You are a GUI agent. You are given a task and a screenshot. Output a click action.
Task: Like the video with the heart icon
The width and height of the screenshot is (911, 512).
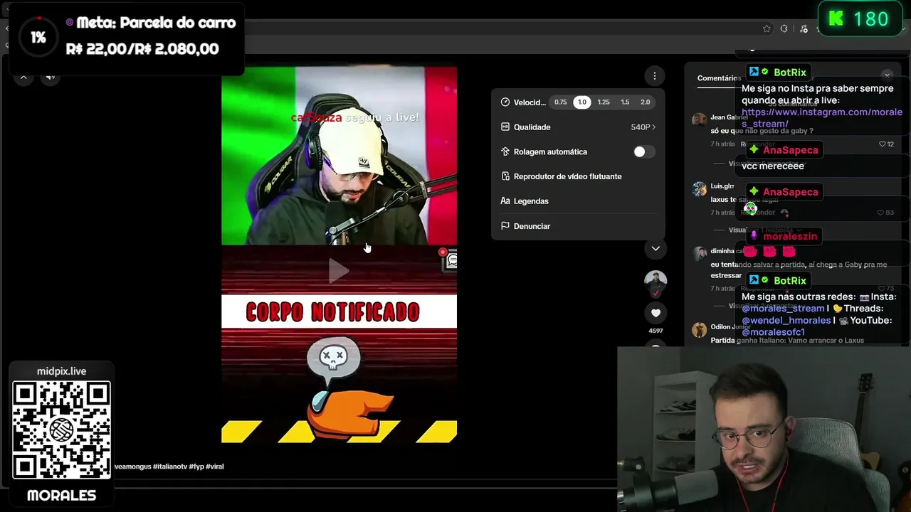point(655,313)
